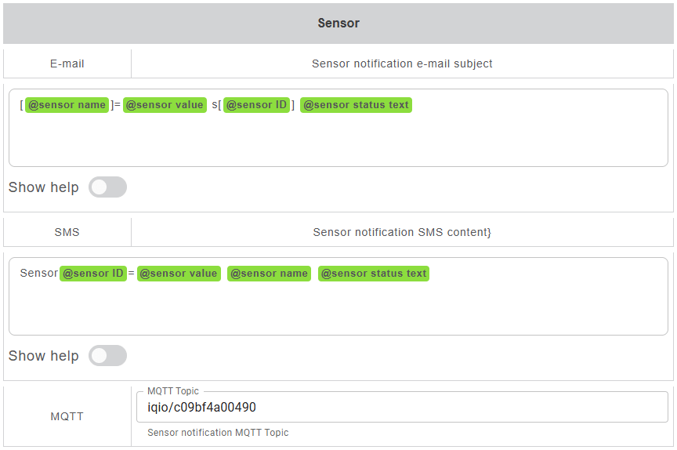The height and width of the screenshot is (450, 677).
Task: Select the @sensor value tag in e-mail subject
Action: coord(165,105)
